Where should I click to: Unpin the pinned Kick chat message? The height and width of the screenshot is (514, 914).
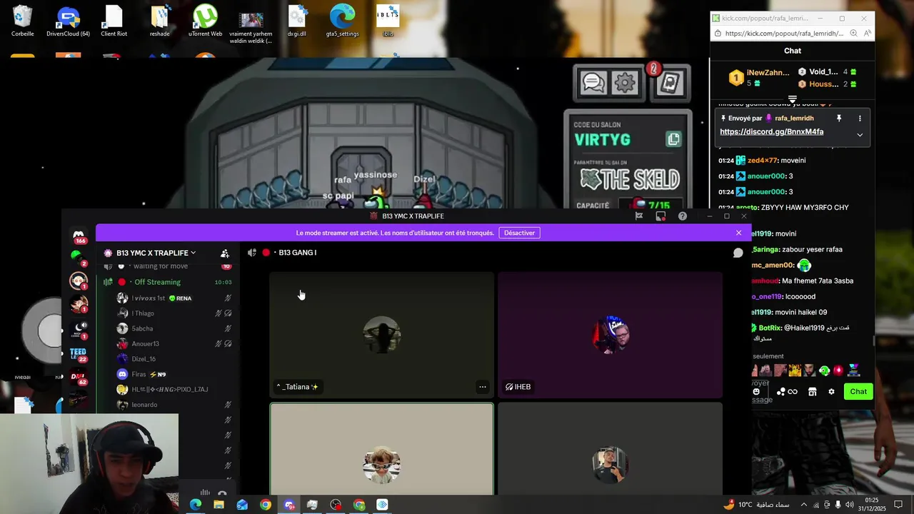click(839, 119)
